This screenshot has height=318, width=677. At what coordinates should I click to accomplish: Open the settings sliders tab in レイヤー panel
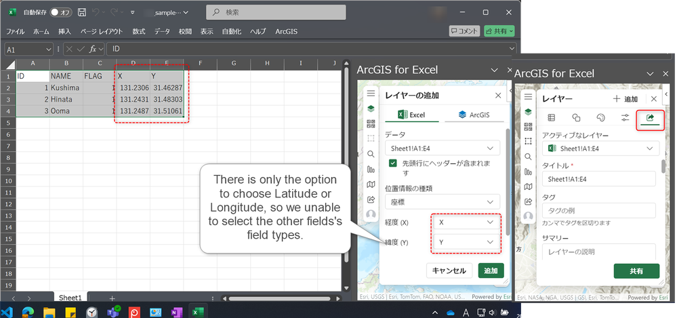(x=625, y=117)
